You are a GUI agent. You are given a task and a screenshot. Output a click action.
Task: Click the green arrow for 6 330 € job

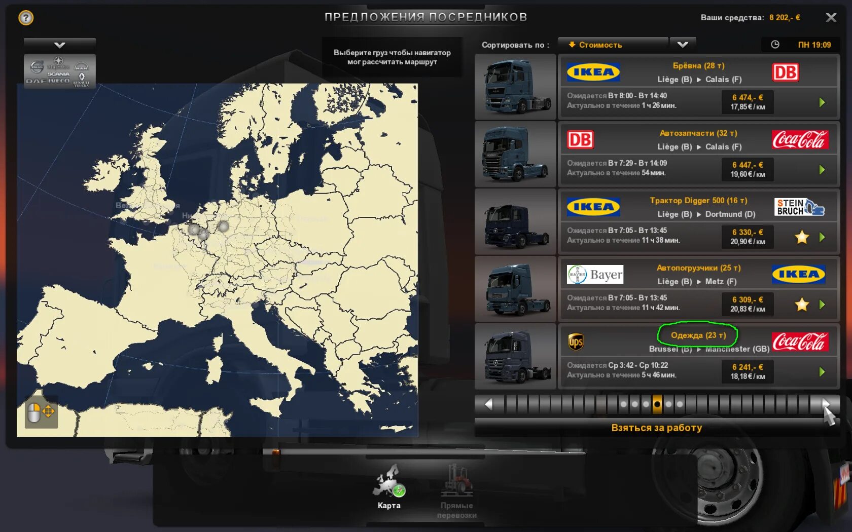pos(822,237)
